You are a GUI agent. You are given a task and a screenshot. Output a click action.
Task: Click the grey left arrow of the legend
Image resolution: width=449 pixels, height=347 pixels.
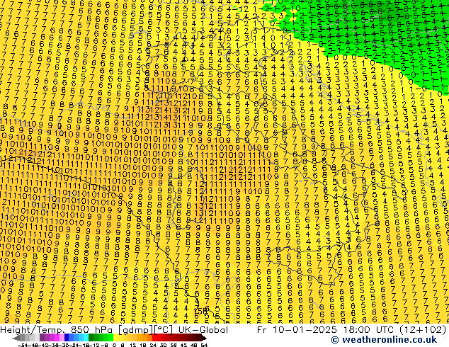pos(16,338)
